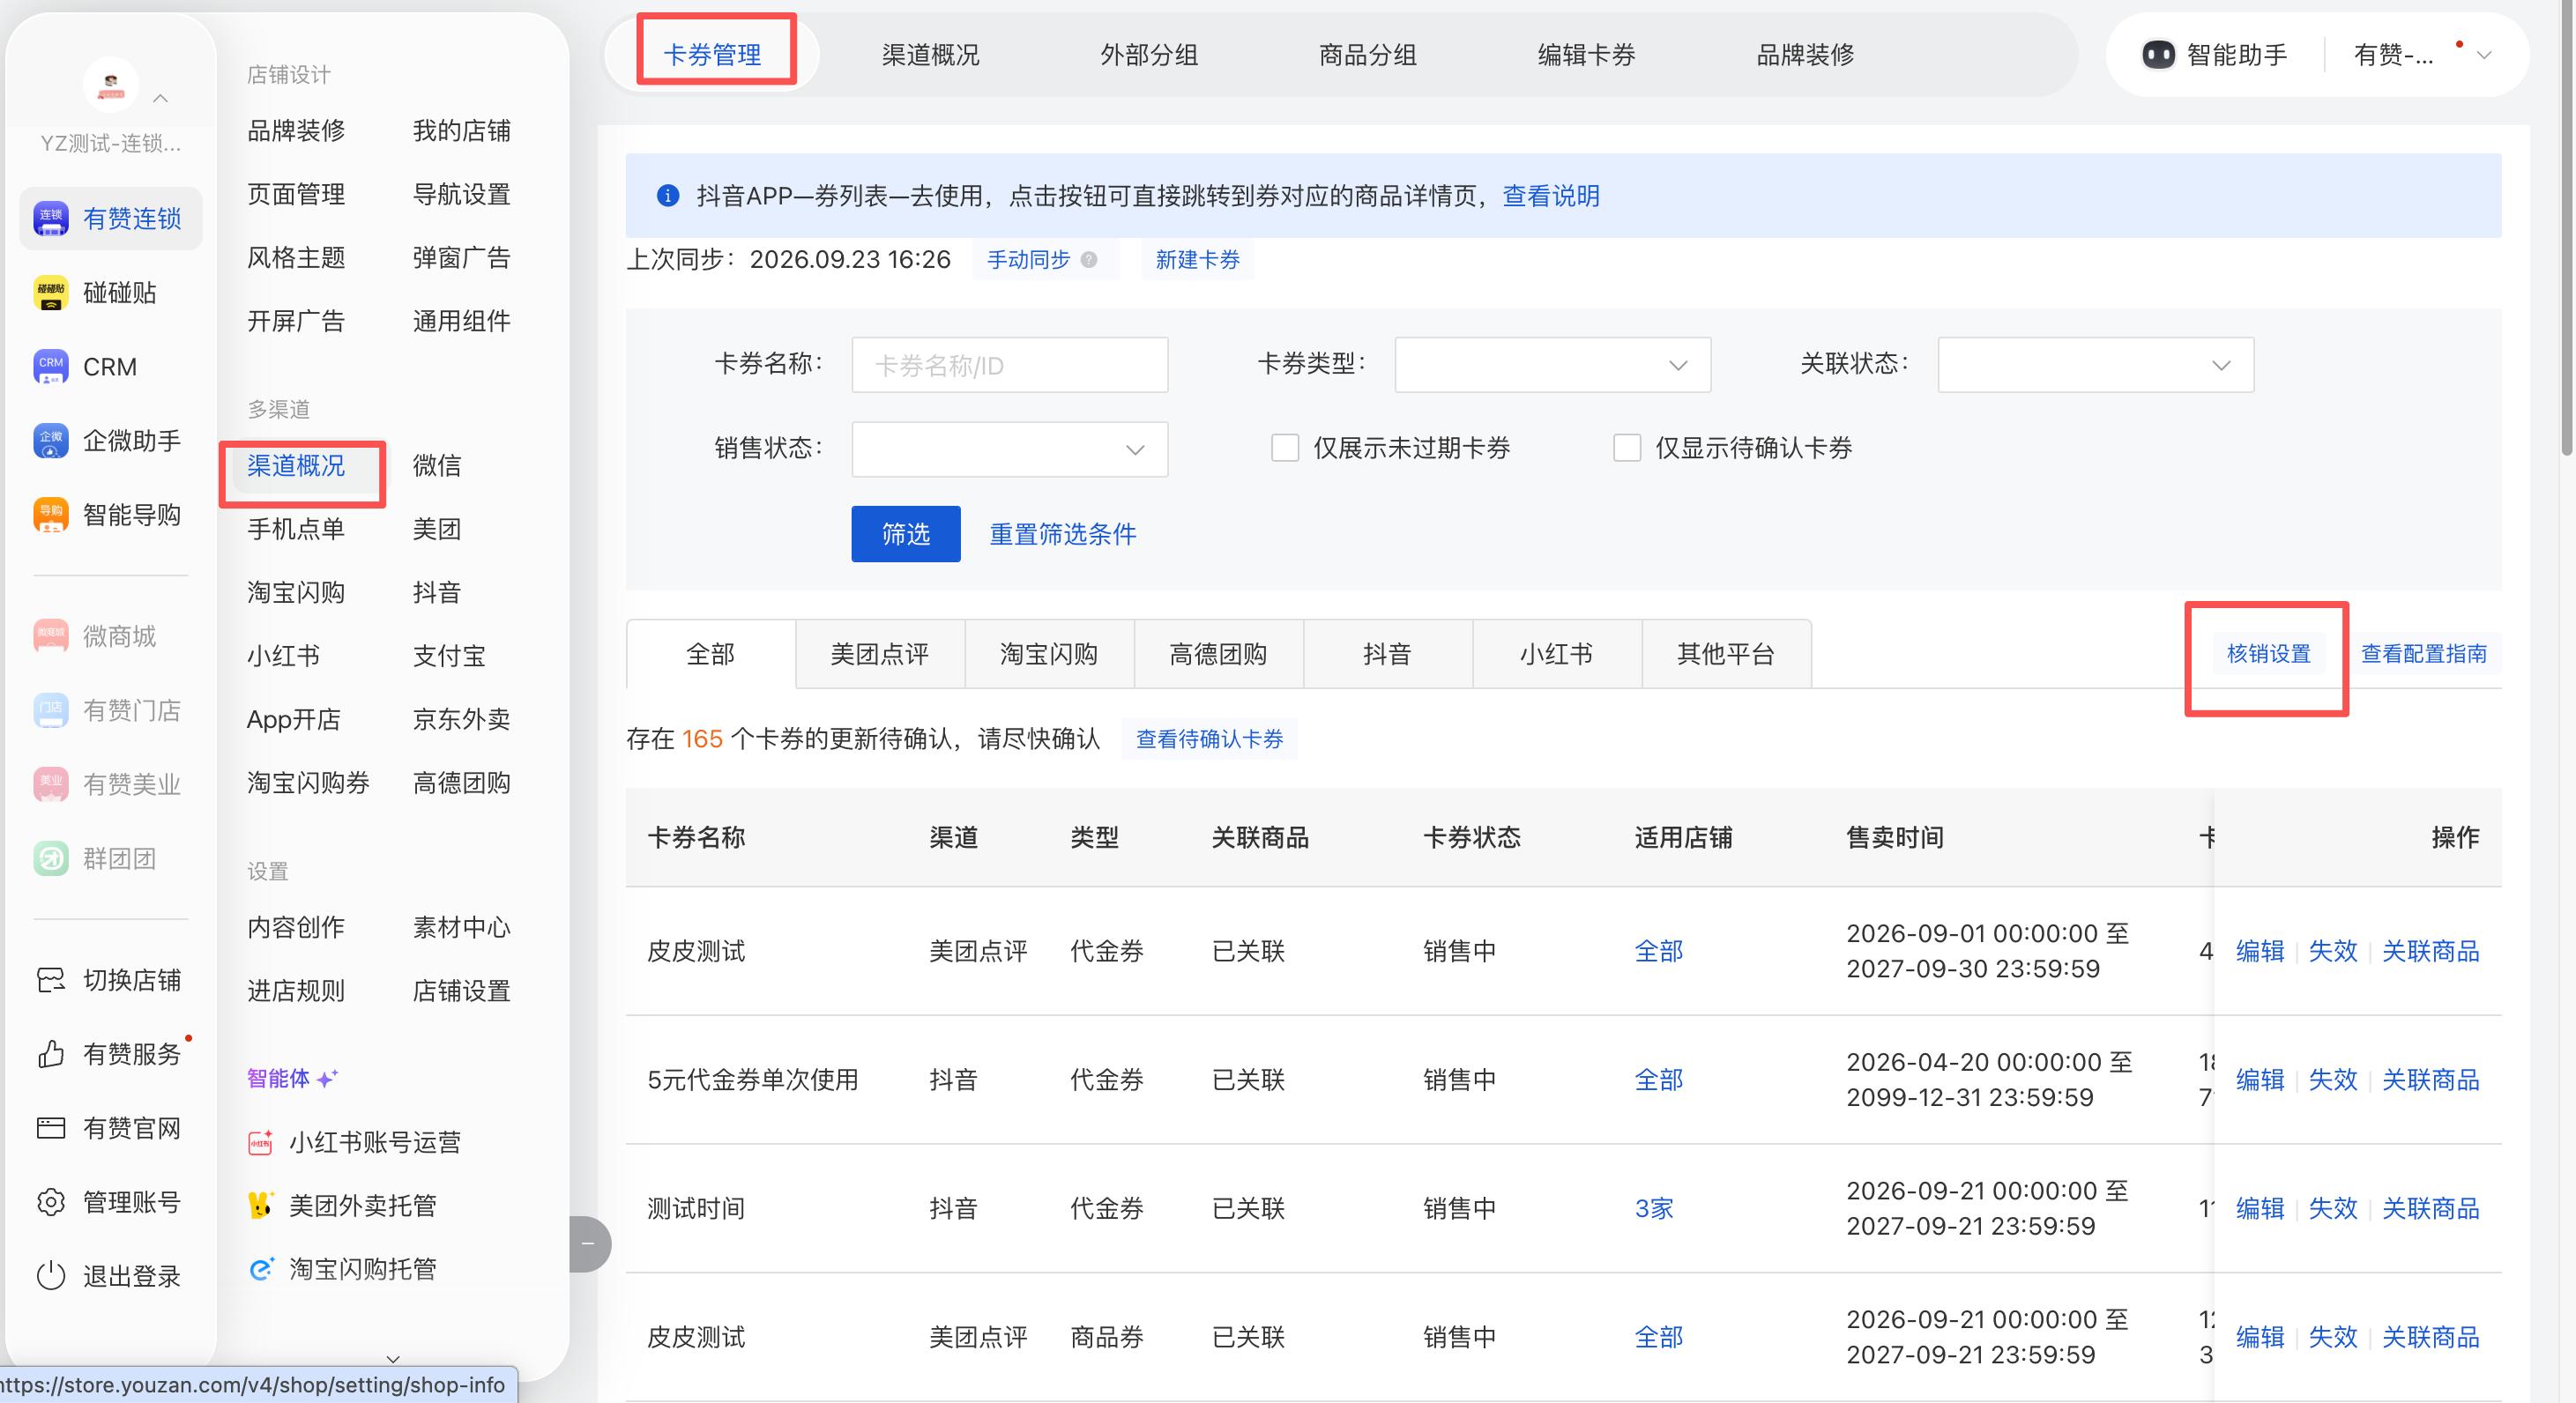Open the 智能导购 app icon
The image size is (2576, 1403).
(x=50, y=514)
